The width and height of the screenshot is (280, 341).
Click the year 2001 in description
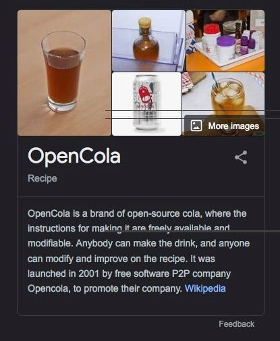tap(89, 273)
